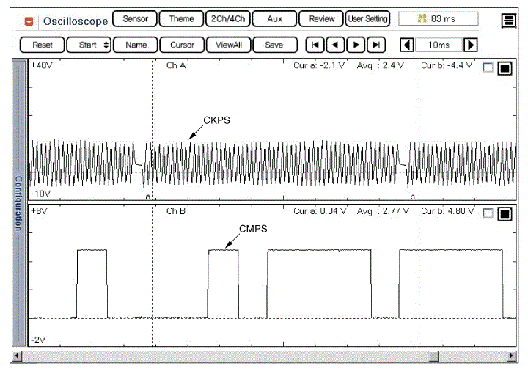Image resolution: width=528 pixels, height=385 pixels.
Task: Decrease time base with left arrow
Action: click(x=406, y=45)
